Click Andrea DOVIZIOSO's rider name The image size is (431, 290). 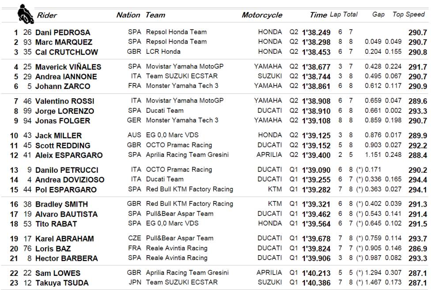tap(70, 180)
